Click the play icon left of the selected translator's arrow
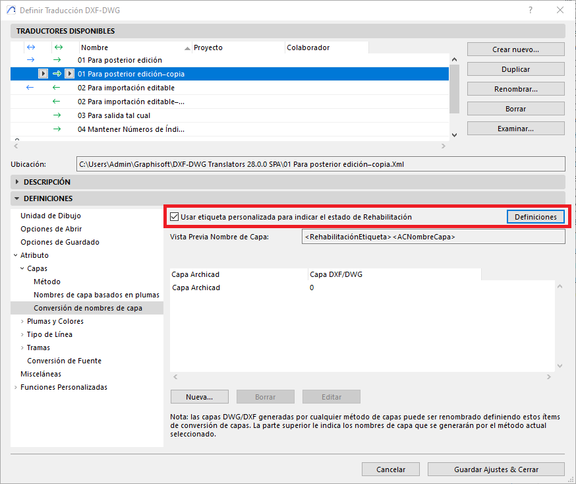Viewport: 576px width, 484px height. pyautogui.click(x=43, y=74)
